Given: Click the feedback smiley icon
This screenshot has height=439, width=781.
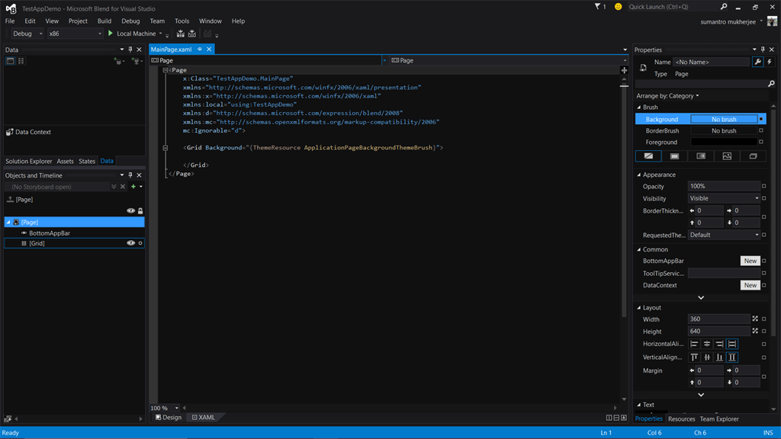Looking at the screenshot, I should pos(618,7).
